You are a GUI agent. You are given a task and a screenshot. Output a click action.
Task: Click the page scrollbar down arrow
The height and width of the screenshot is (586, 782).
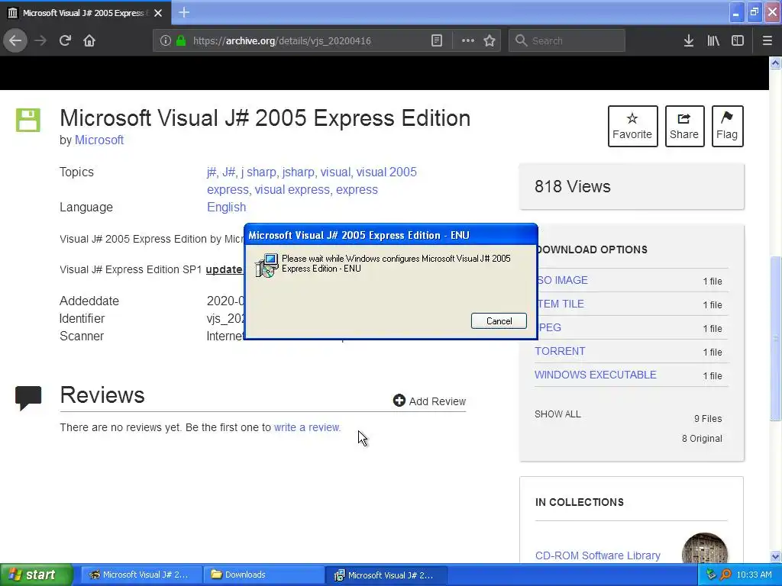click(x=775, y=556)
